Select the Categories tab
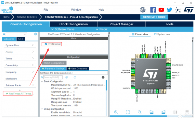Screen dimensions: 195x119 point(9,39)
